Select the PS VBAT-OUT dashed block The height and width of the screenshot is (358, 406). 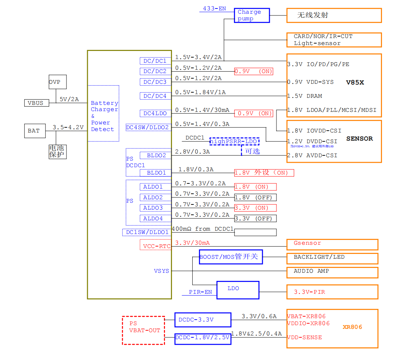[x=143, y=330]
